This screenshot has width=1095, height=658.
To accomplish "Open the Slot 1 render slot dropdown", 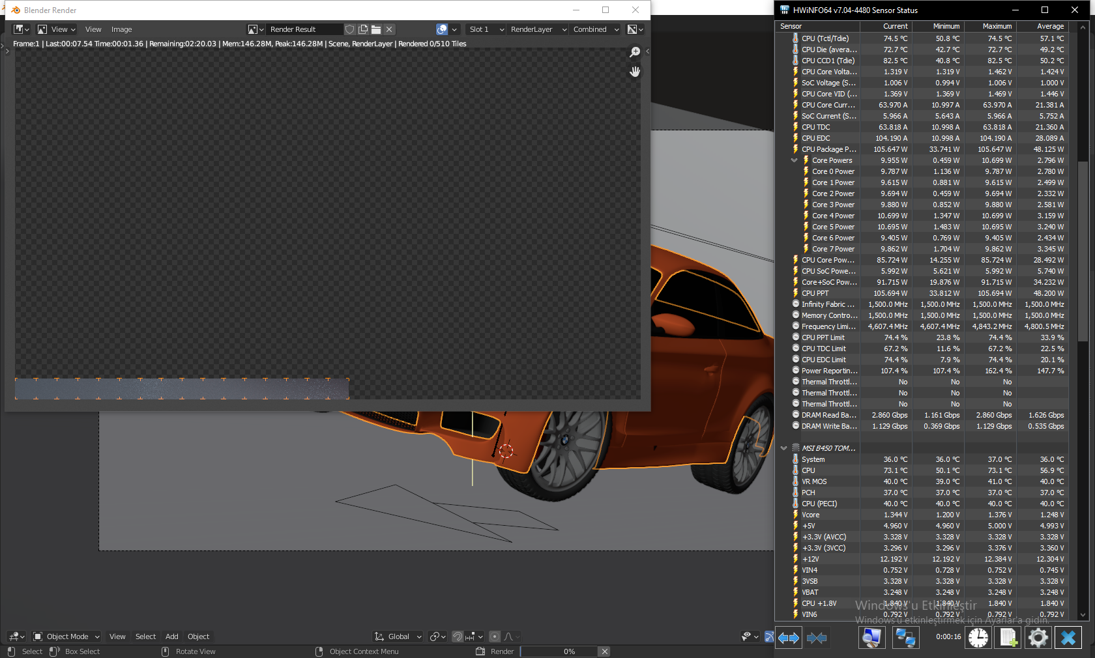I will 486,29.
